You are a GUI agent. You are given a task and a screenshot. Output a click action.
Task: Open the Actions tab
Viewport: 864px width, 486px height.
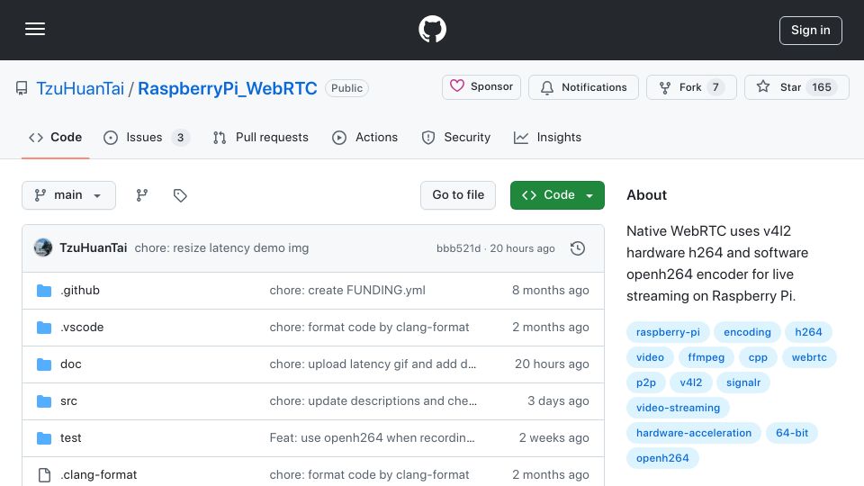(x=364, y=137)
